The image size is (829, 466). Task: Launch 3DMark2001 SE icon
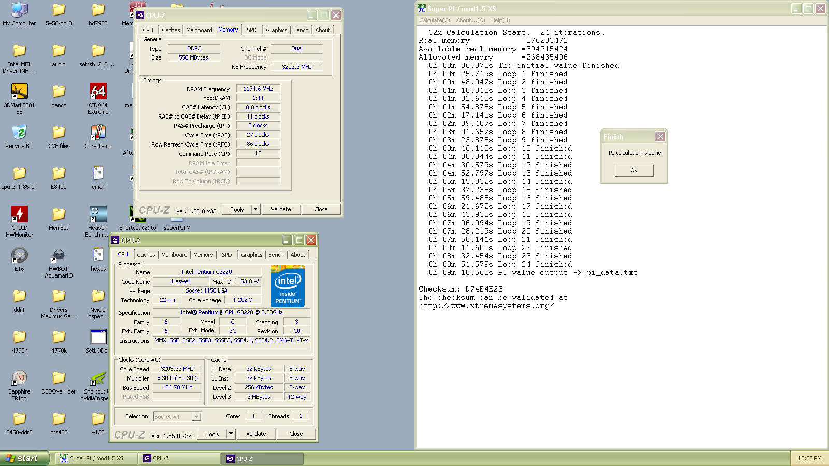pos(19,99)
